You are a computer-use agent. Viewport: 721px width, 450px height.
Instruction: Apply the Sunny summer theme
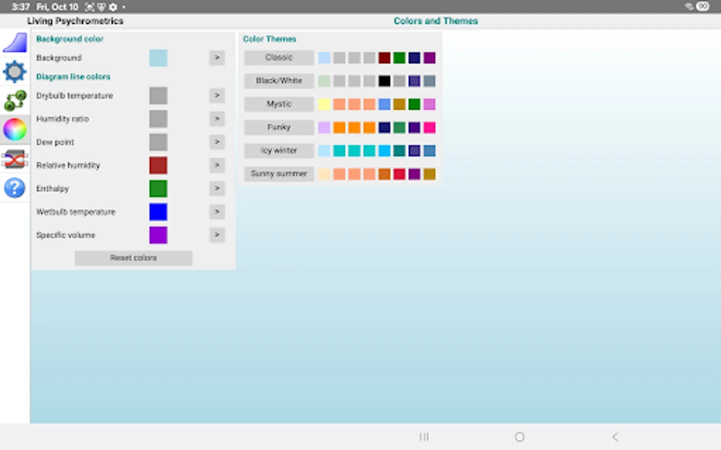click(278, 173)
